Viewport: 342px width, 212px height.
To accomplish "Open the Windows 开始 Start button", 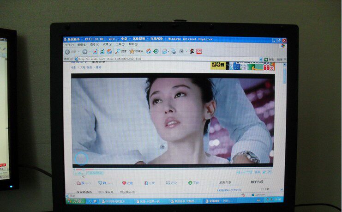I will (76, 201).
